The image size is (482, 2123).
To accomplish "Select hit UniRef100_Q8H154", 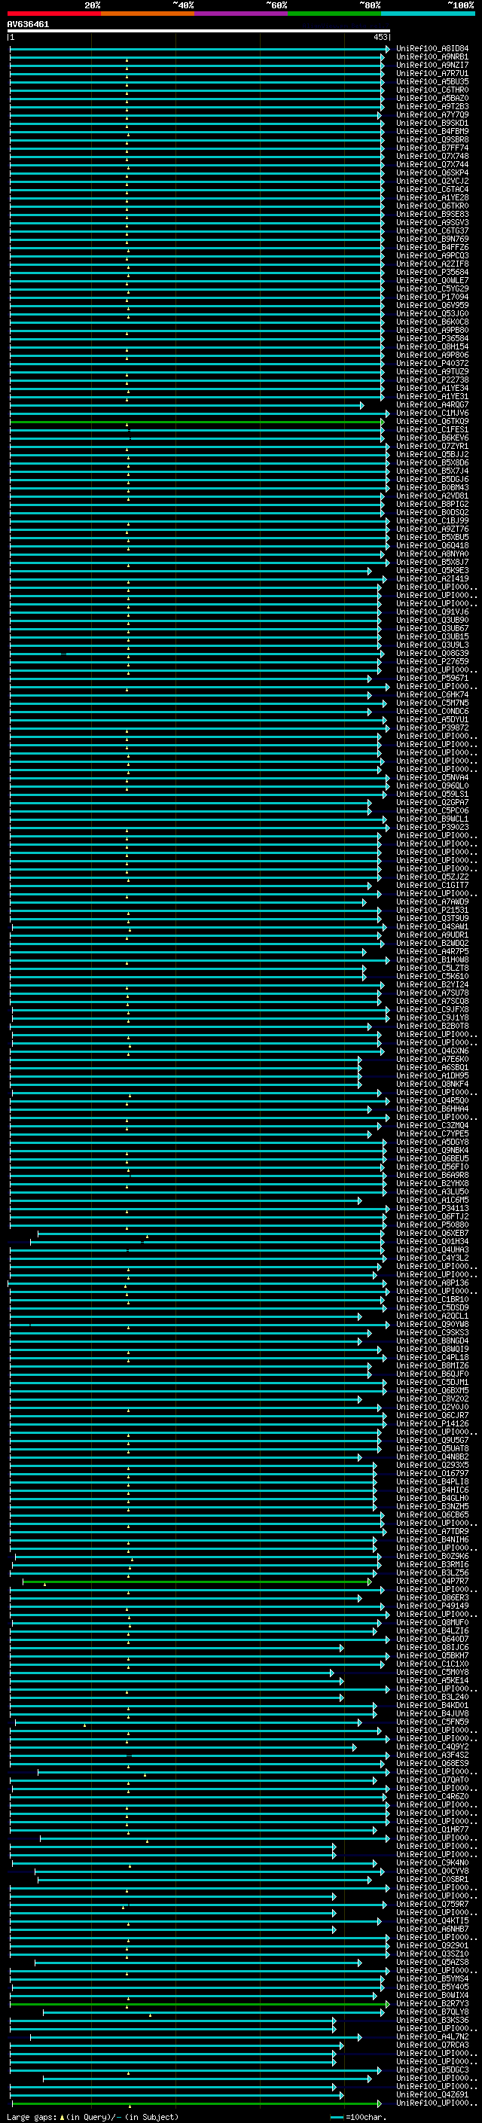I will [432, 346].
